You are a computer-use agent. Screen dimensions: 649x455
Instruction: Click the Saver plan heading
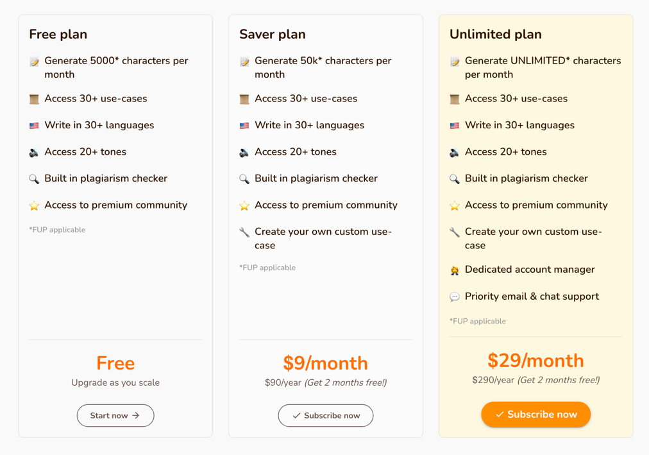coord(273,34)
